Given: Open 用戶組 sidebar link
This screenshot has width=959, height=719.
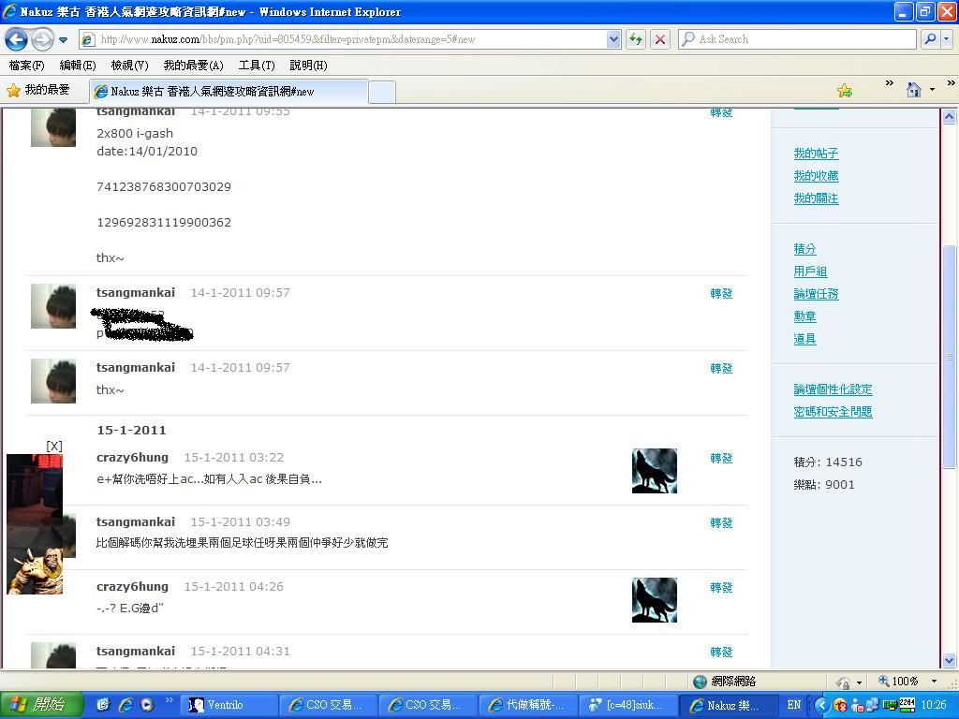Looking at the screenshot, I should click(x=810, y=271).
